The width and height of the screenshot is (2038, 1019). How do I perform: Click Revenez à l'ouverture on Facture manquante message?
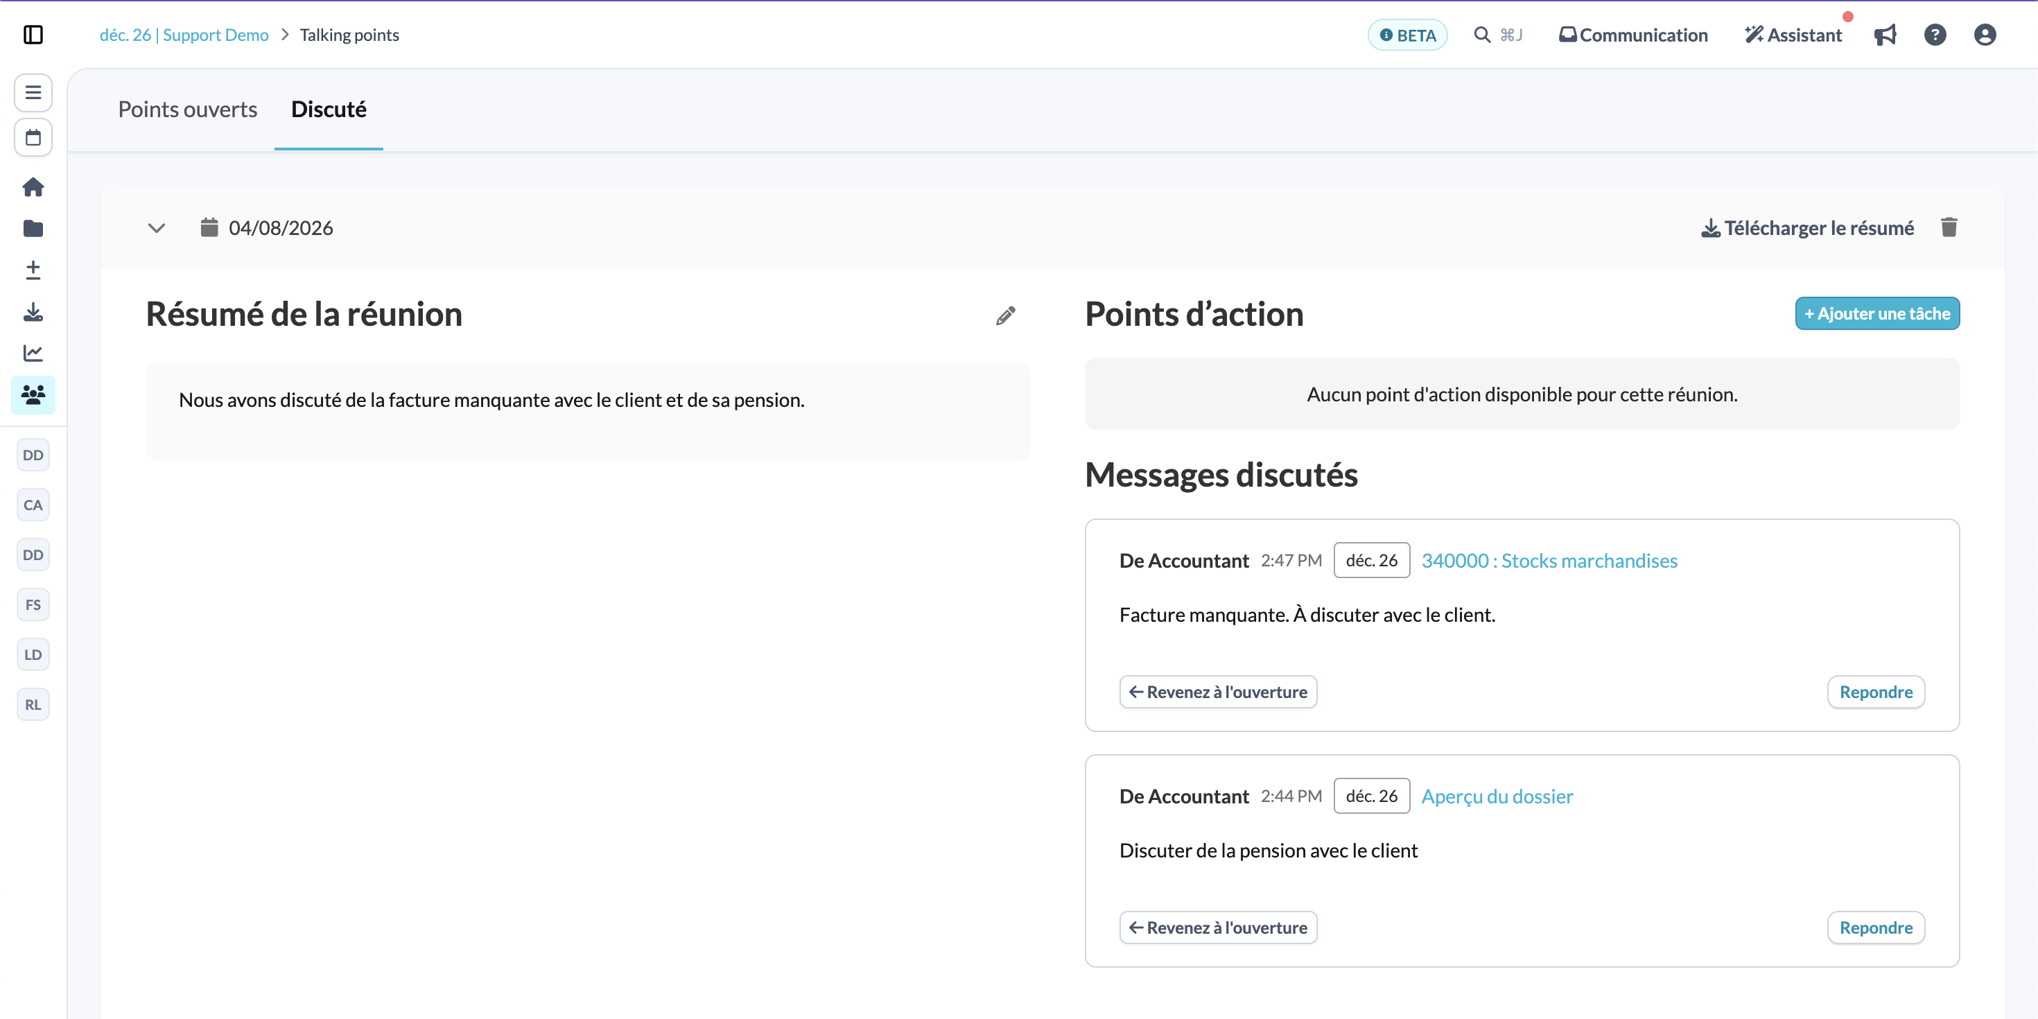[x=1219, y=692]
